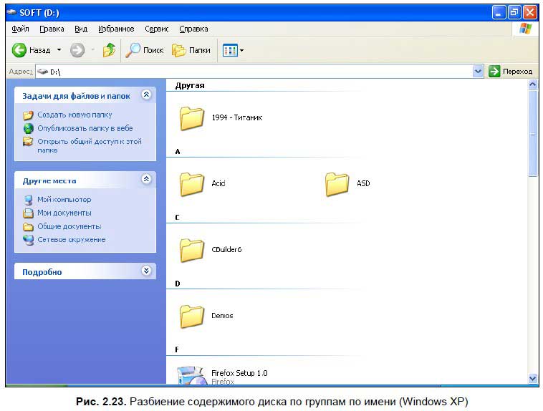Click the vertical scrollbar thumb
543x411 pixels.
coord(532,134)
